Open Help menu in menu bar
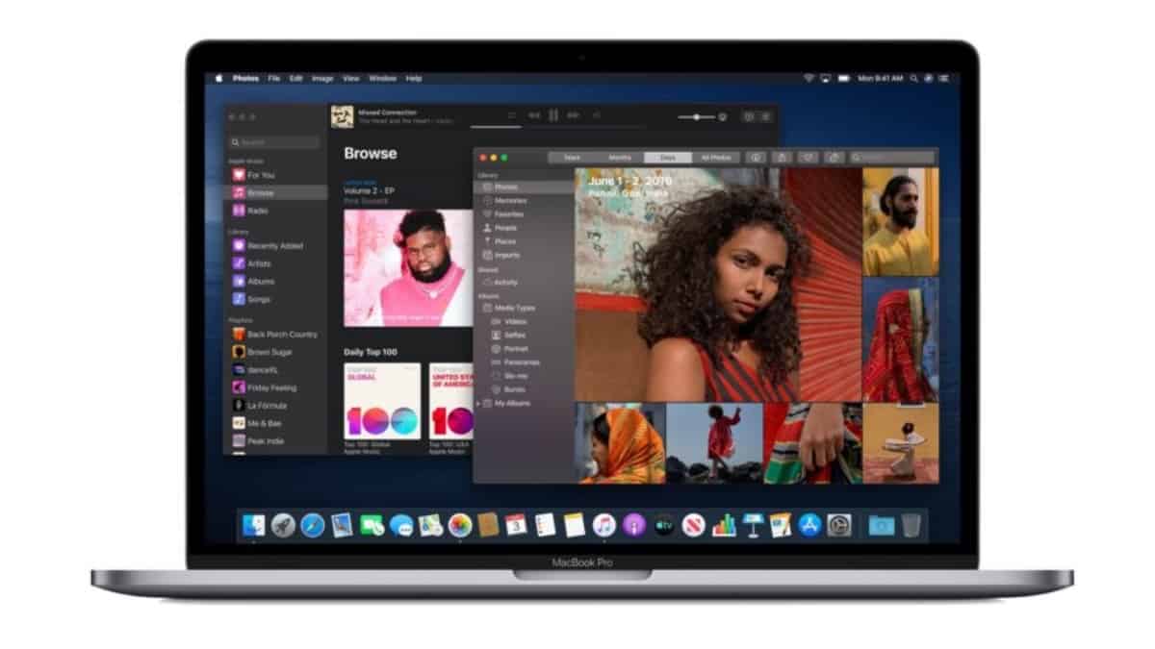1155x649 pixels. (414, 78)
